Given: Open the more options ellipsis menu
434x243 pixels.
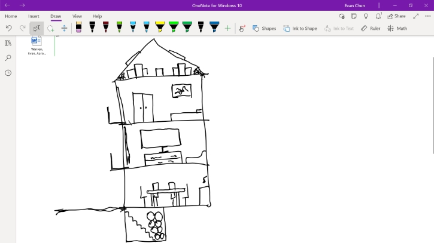Looking at the screenshot, I should (x=427, y=16).
